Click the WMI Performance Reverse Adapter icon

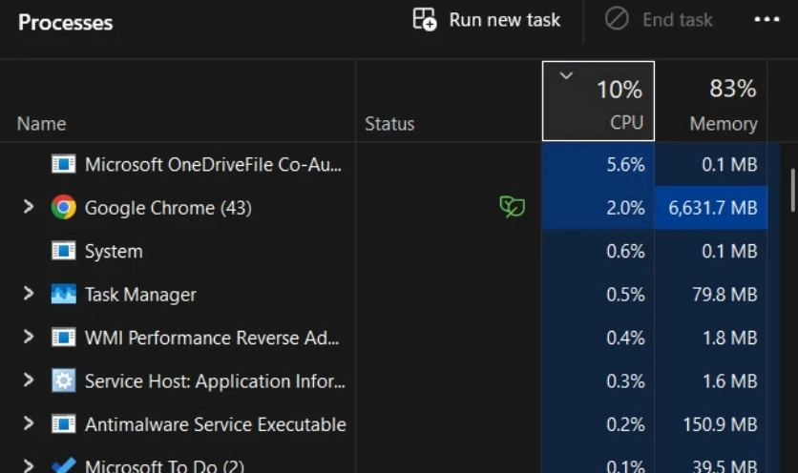[63, 338]
